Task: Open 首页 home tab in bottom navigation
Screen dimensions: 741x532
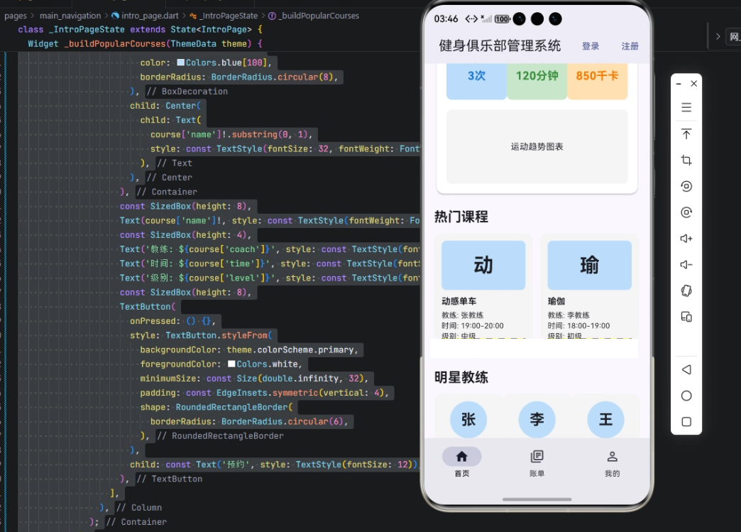Action: (x=462, y=462)
